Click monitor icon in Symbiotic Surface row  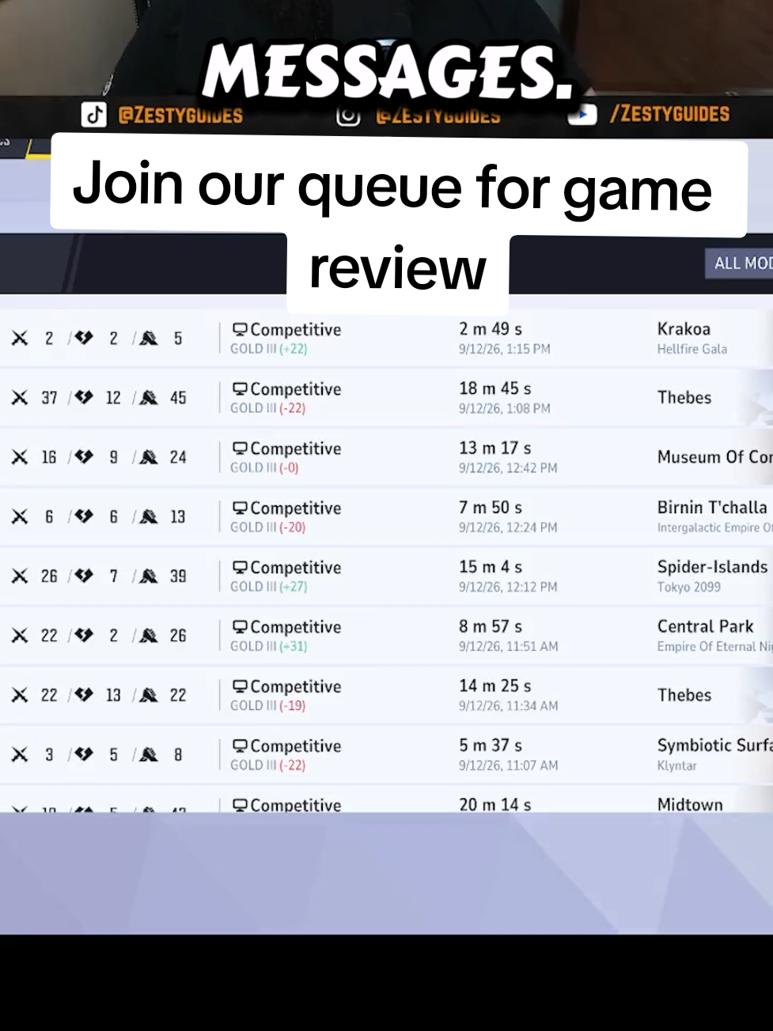coord(240,745)
